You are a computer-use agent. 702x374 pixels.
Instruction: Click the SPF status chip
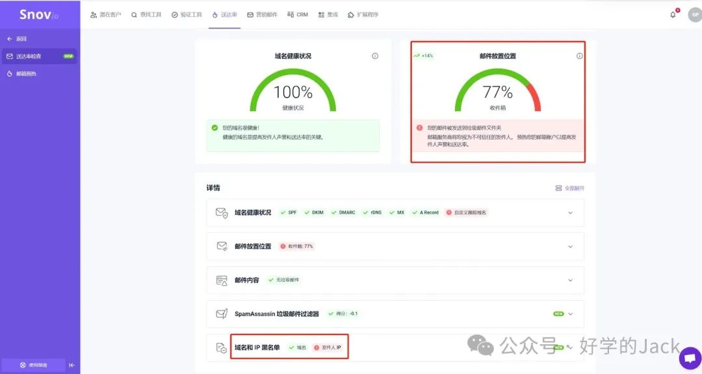click(289, 212)
